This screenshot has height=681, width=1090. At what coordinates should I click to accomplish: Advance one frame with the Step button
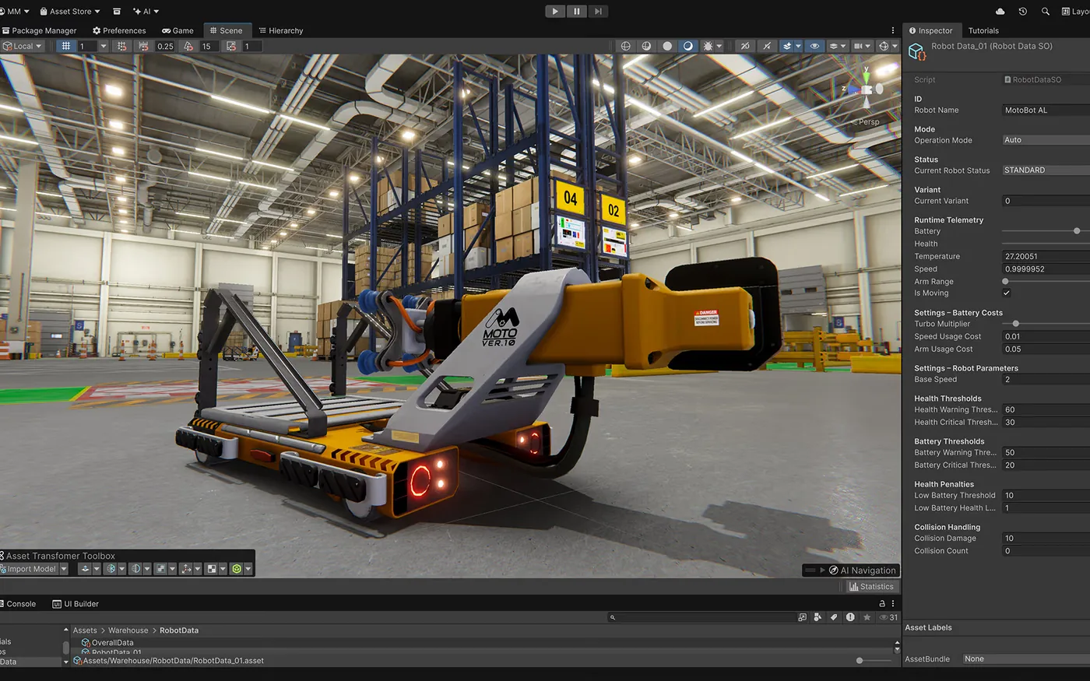pos(598,11)
